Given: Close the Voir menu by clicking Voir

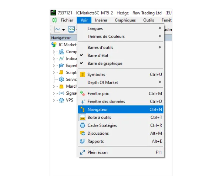Looking at the screenshot, I should click(x=84, y=20).
